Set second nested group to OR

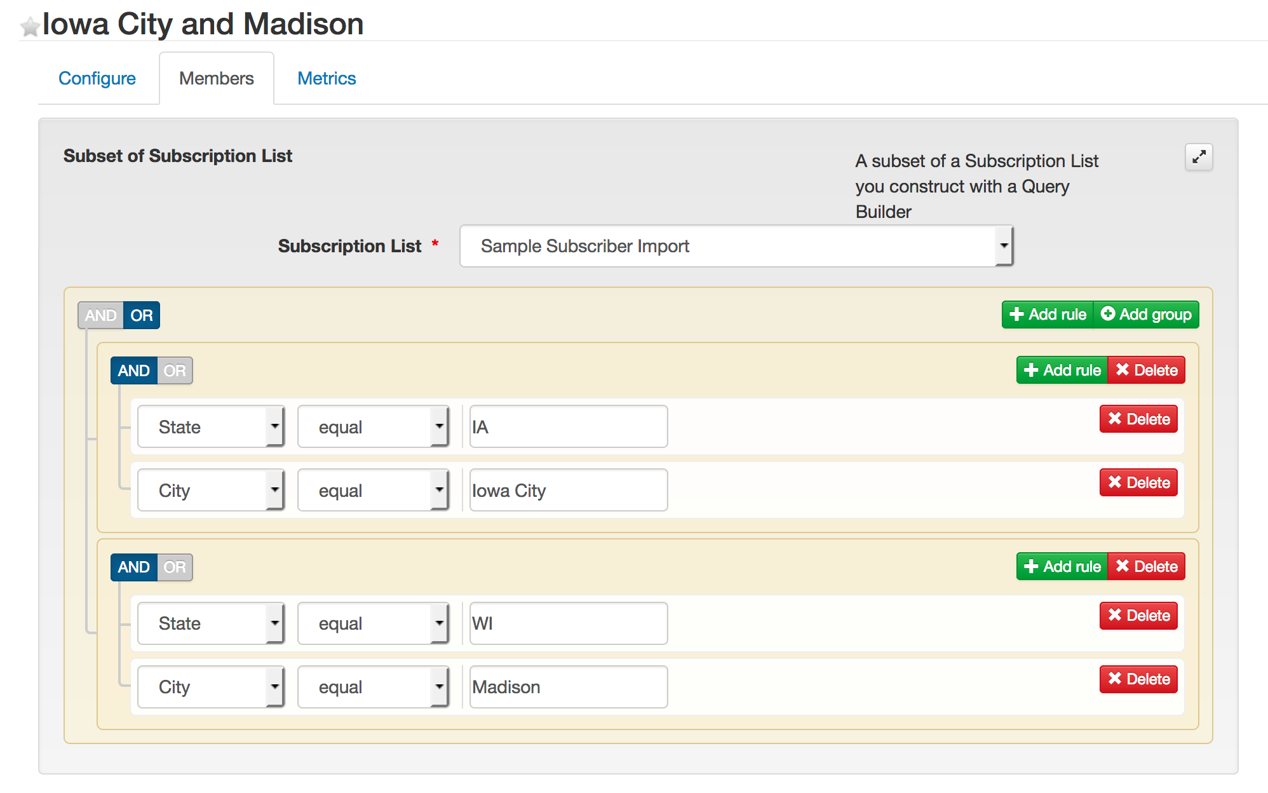tap(175, 567)
